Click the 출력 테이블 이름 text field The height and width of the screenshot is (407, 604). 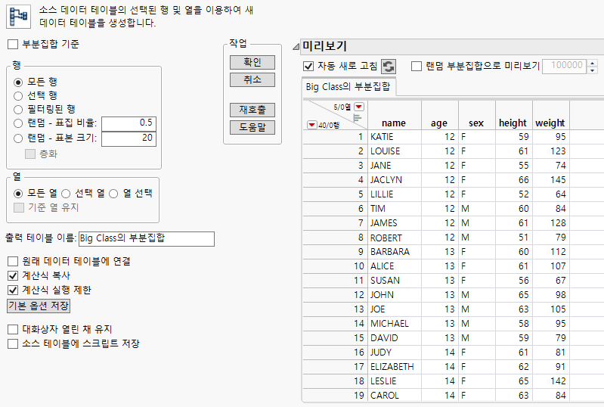pyautogui.click(x=147, y=238)
